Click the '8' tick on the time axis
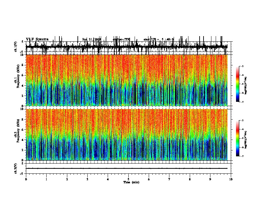This screenshot has height=201, width=260. [x=190, y=179]
